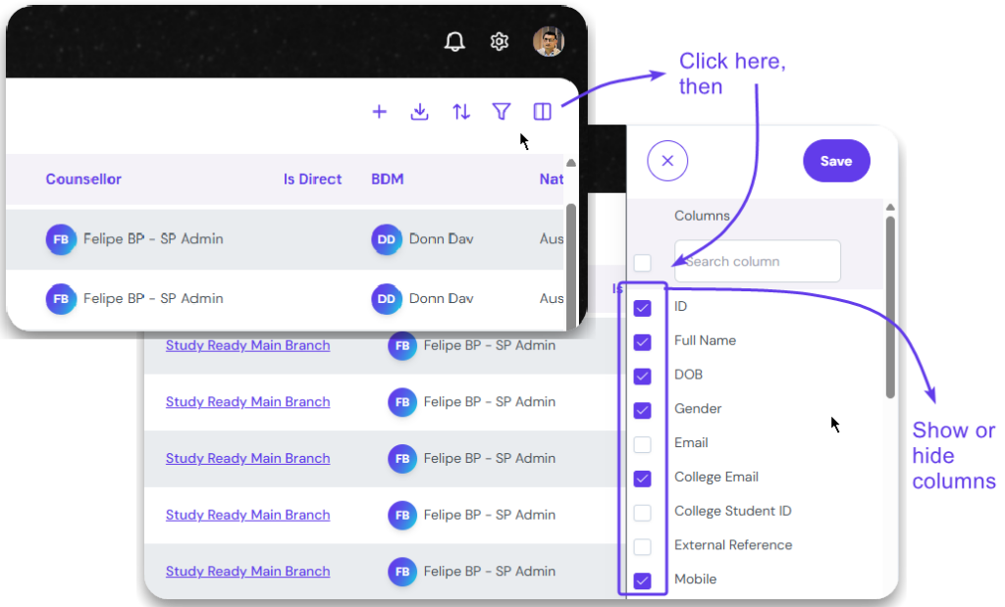Uncheck the ID column checkbox
This screenshot has height=607, width=1005.
tap(643, 308)
